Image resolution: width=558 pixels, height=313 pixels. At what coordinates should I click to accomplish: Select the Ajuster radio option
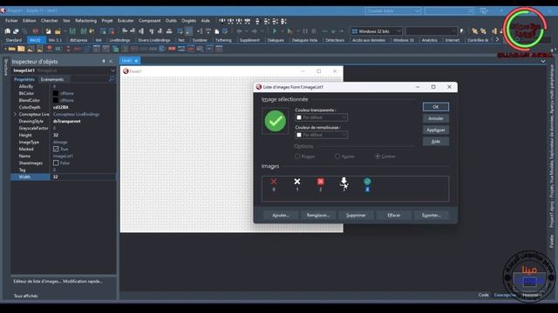[x=337, y=156]
